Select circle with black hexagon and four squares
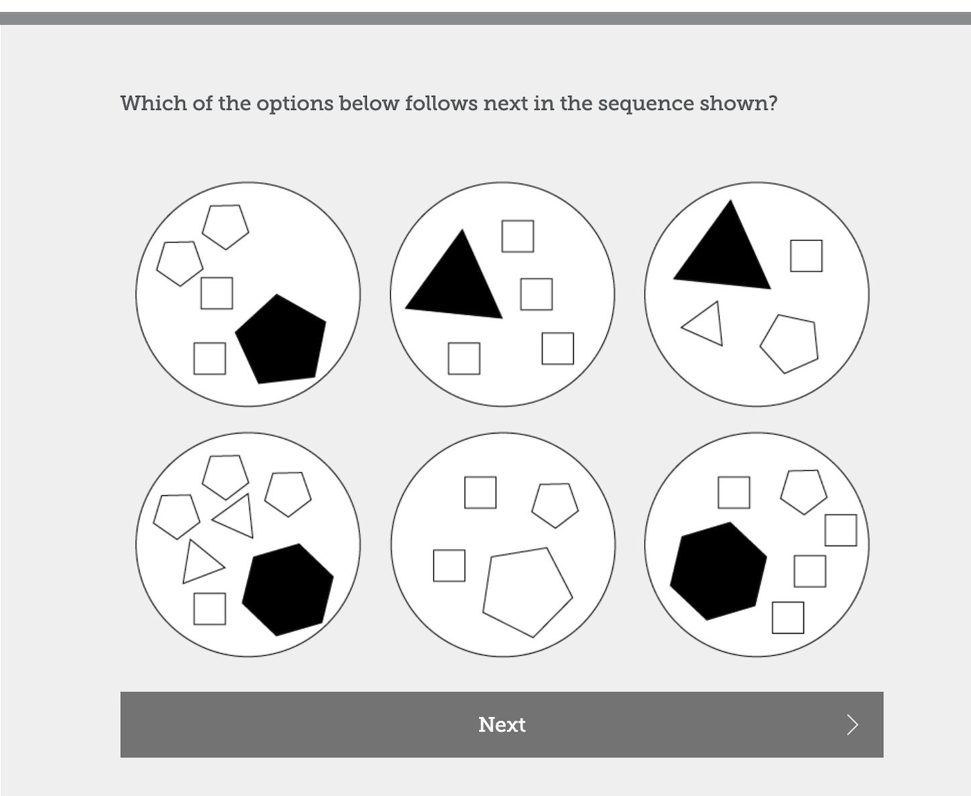971x796 pixels. (756, 544)
